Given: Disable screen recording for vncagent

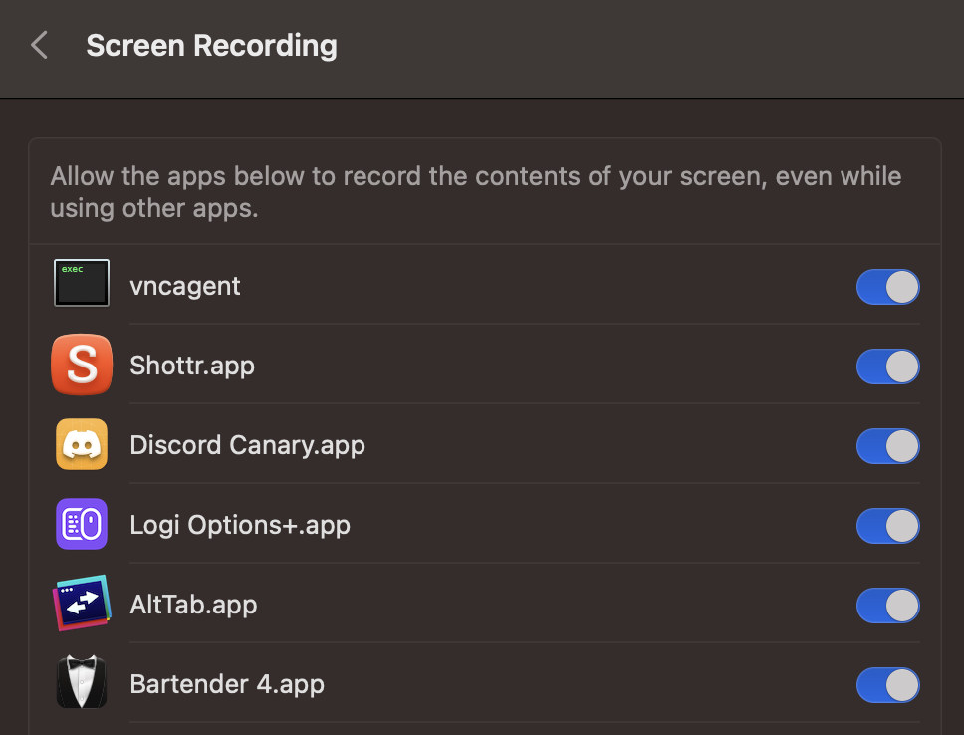Looking at the screenshot, I should click(x=887, y=287).
